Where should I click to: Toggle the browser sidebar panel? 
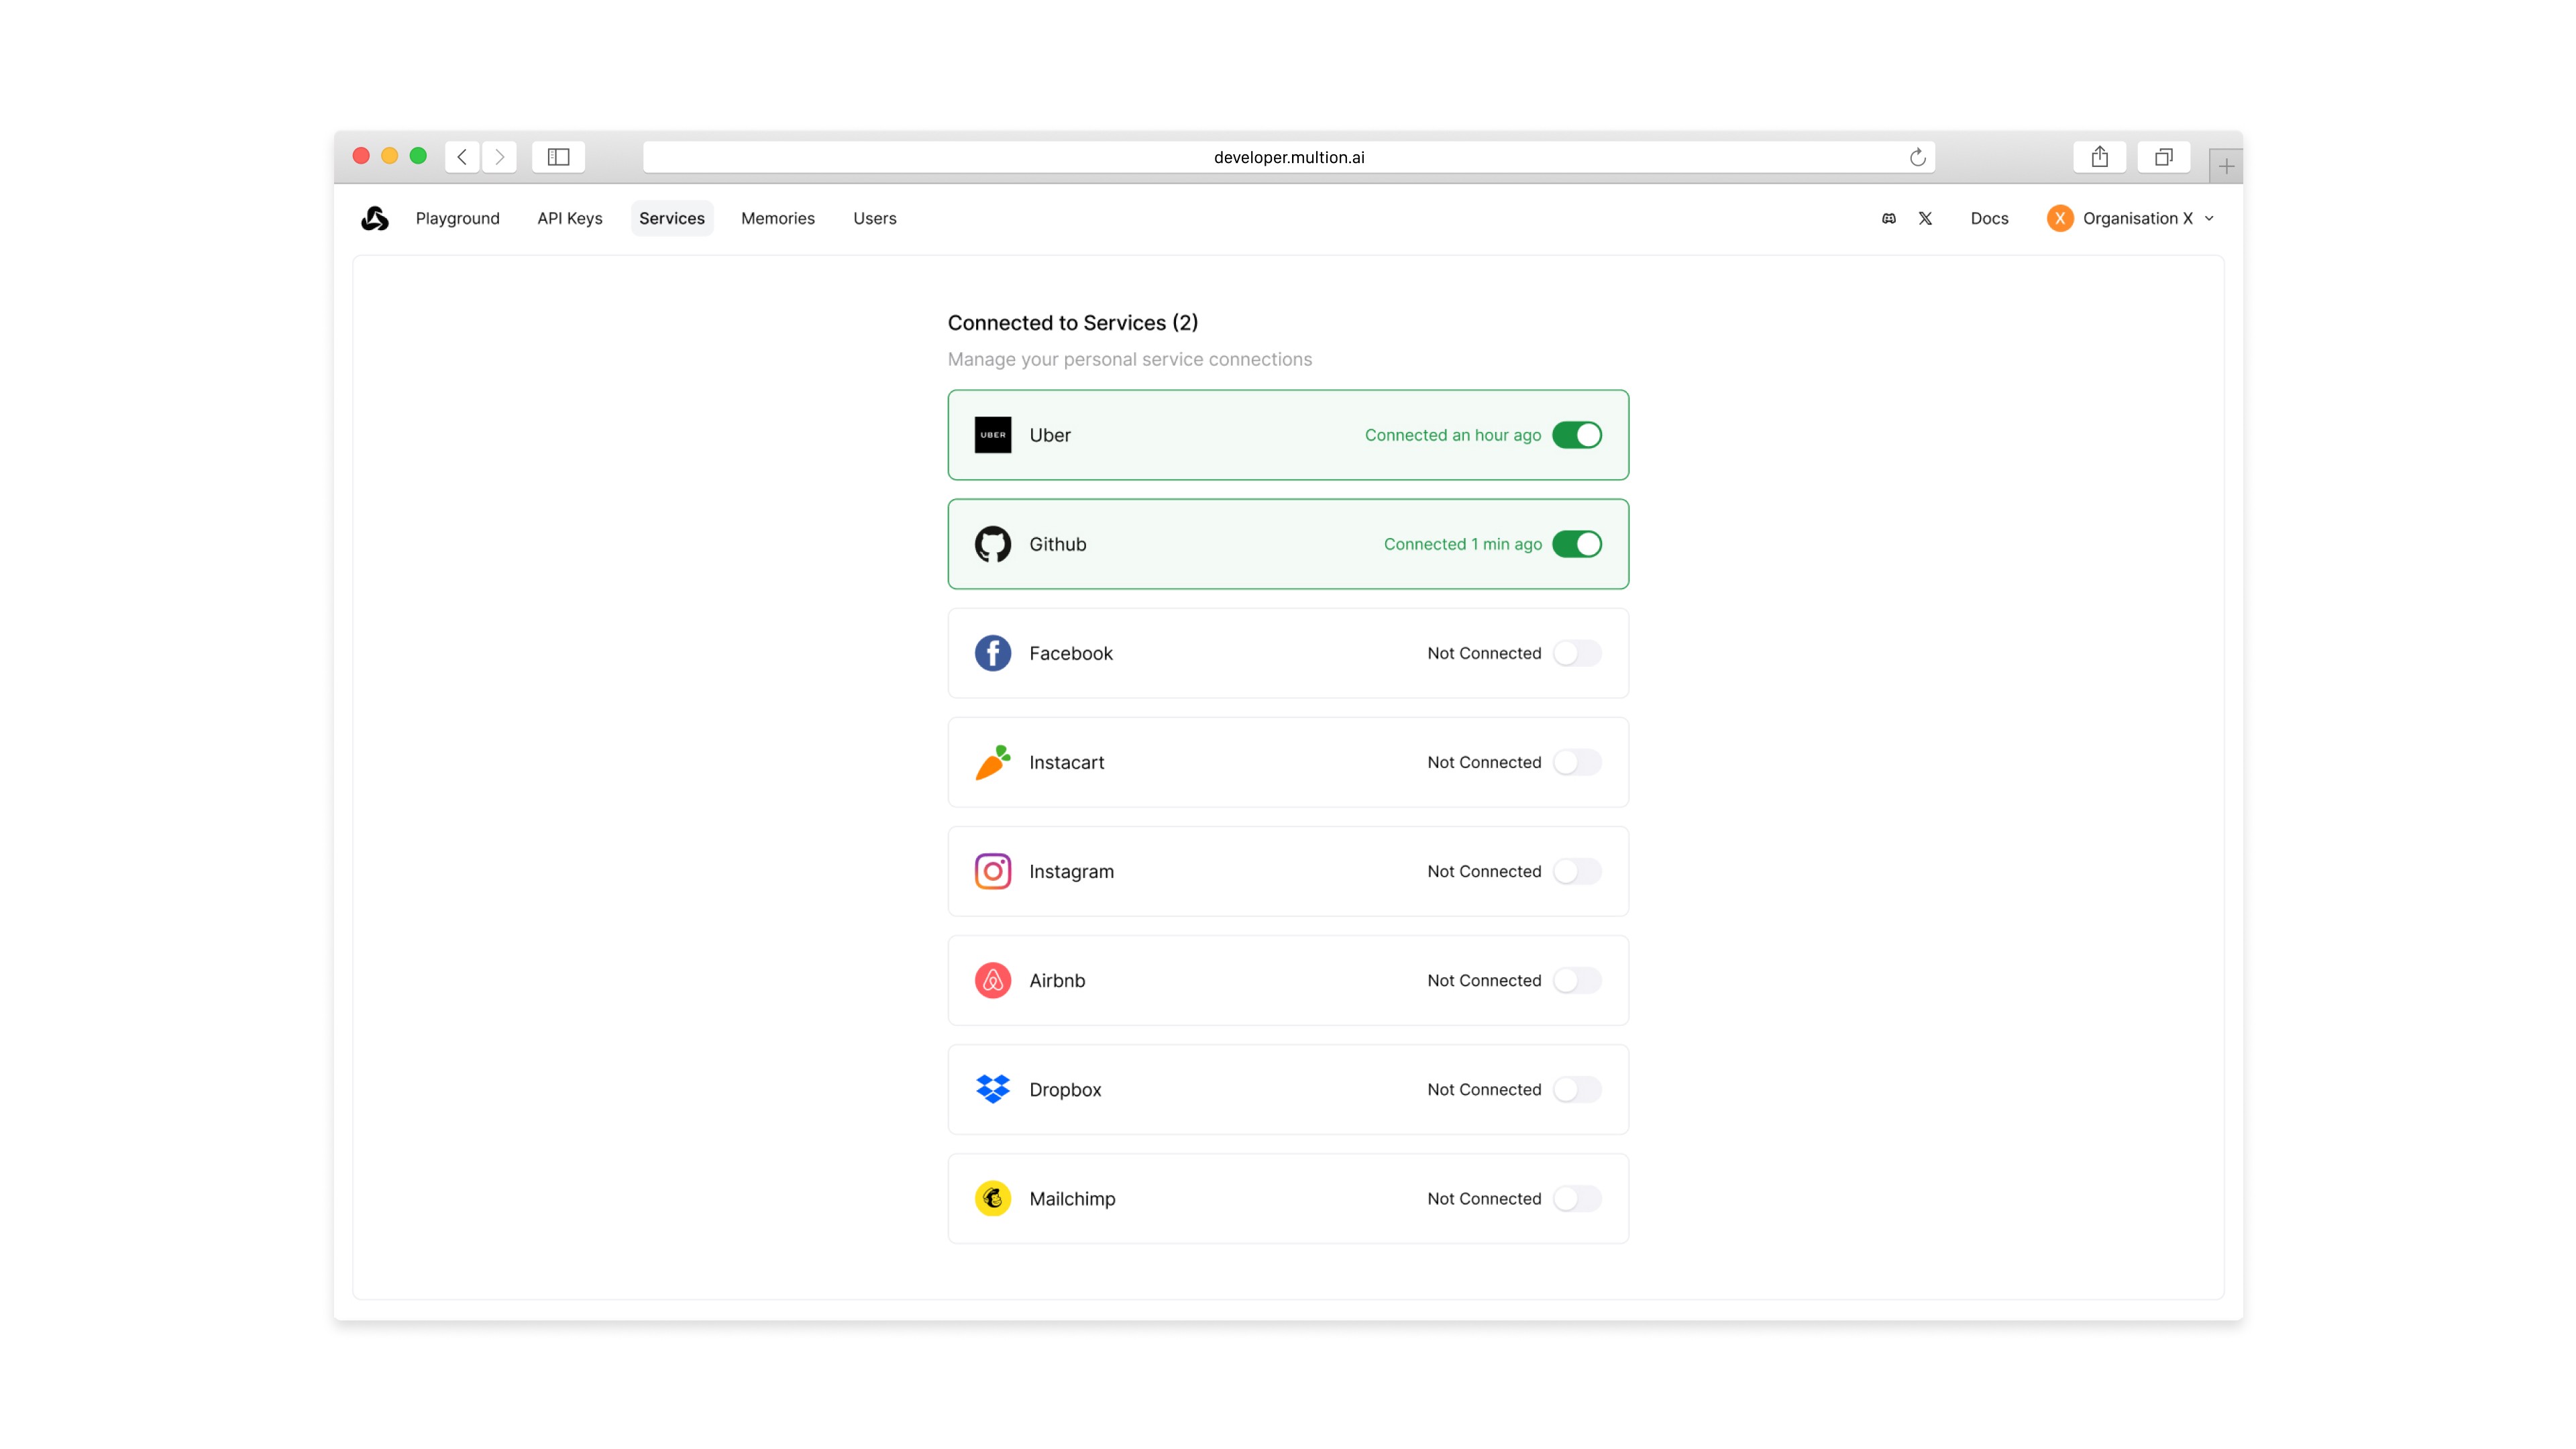[558, 156]
